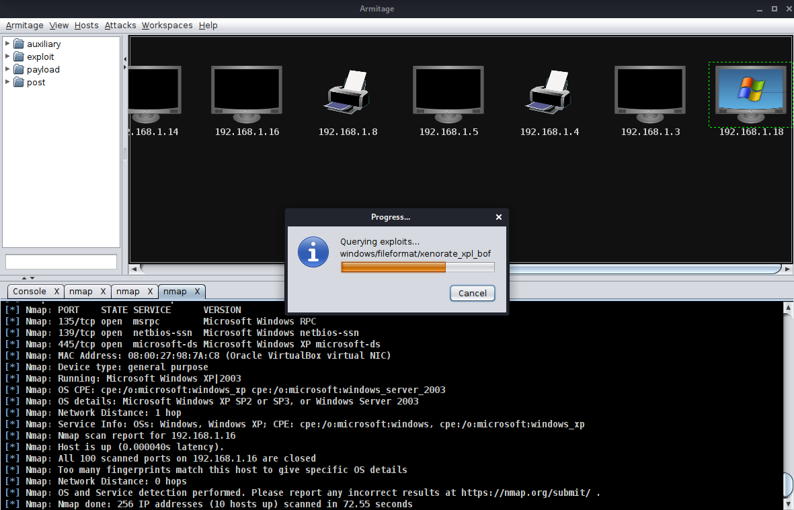Click 'Nmap done: 256 IP addresses' line
The image size is (794, 510).
208,505
